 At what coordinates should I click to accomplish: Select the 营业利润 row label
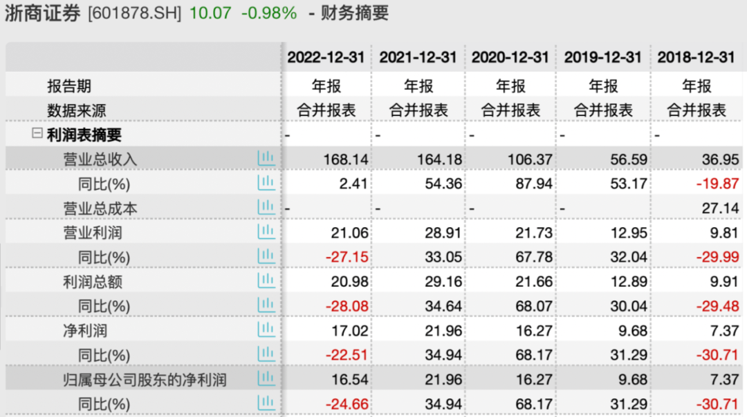click(93, 233)
